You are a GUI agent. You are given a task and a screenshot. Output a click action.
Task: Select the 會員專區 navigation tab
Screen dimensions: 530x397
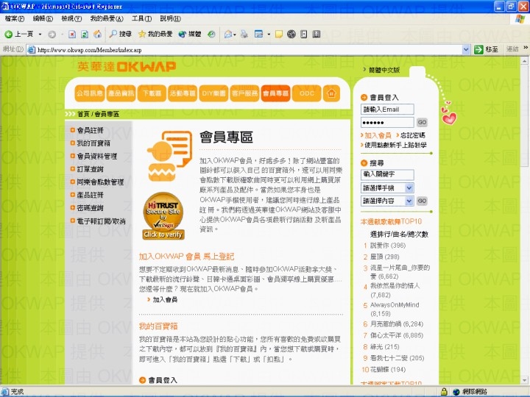point(276,93)
